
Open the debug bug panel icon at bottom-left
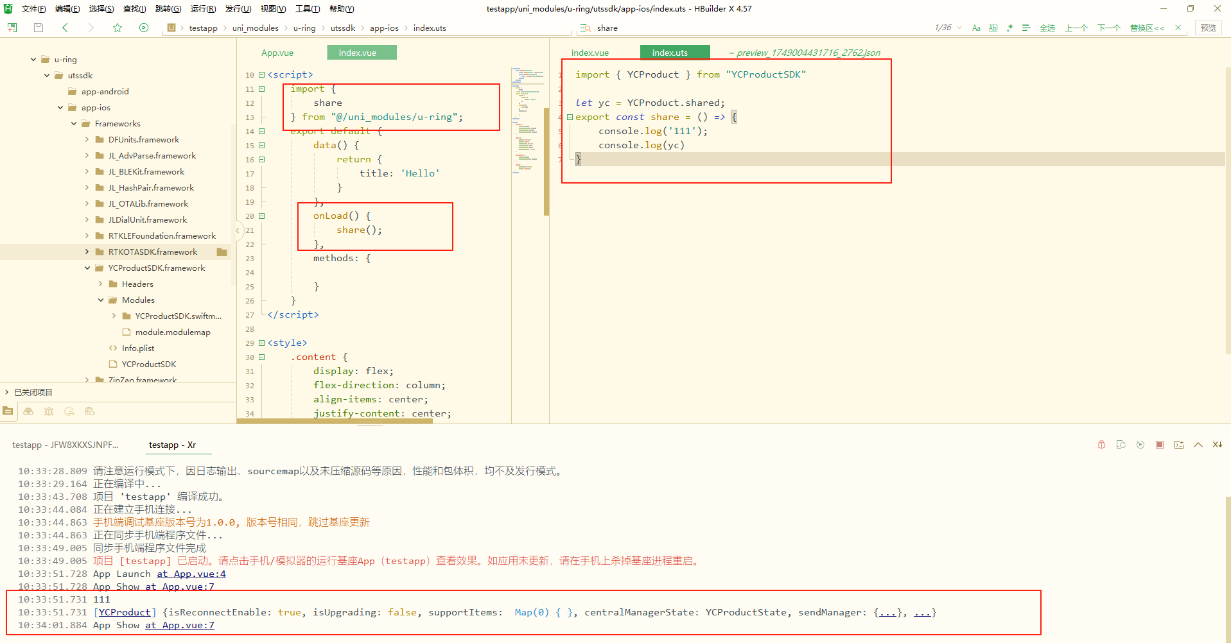pos(49,411)
